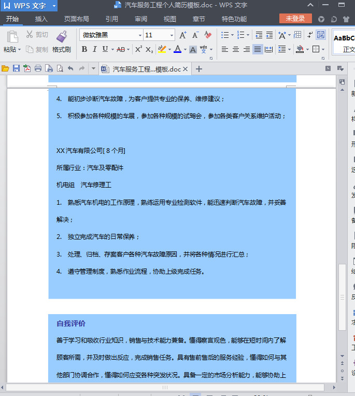The width and height of the screenshot is (355, 396).
Task: Center align the text
Action: [x=236, y=49]
